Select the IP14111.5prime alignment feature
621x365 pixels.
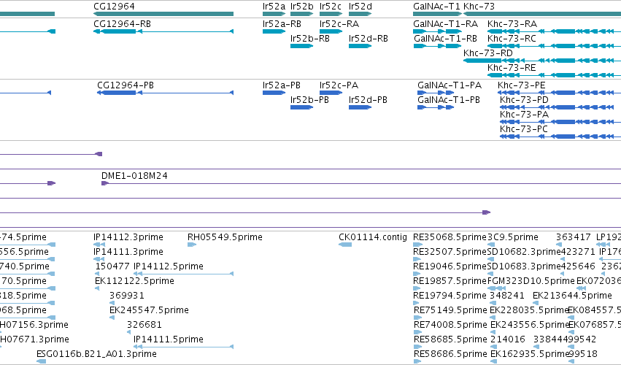pos(183,347)
